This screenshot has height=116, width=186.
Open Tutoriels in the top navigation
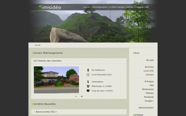point(130,7)
